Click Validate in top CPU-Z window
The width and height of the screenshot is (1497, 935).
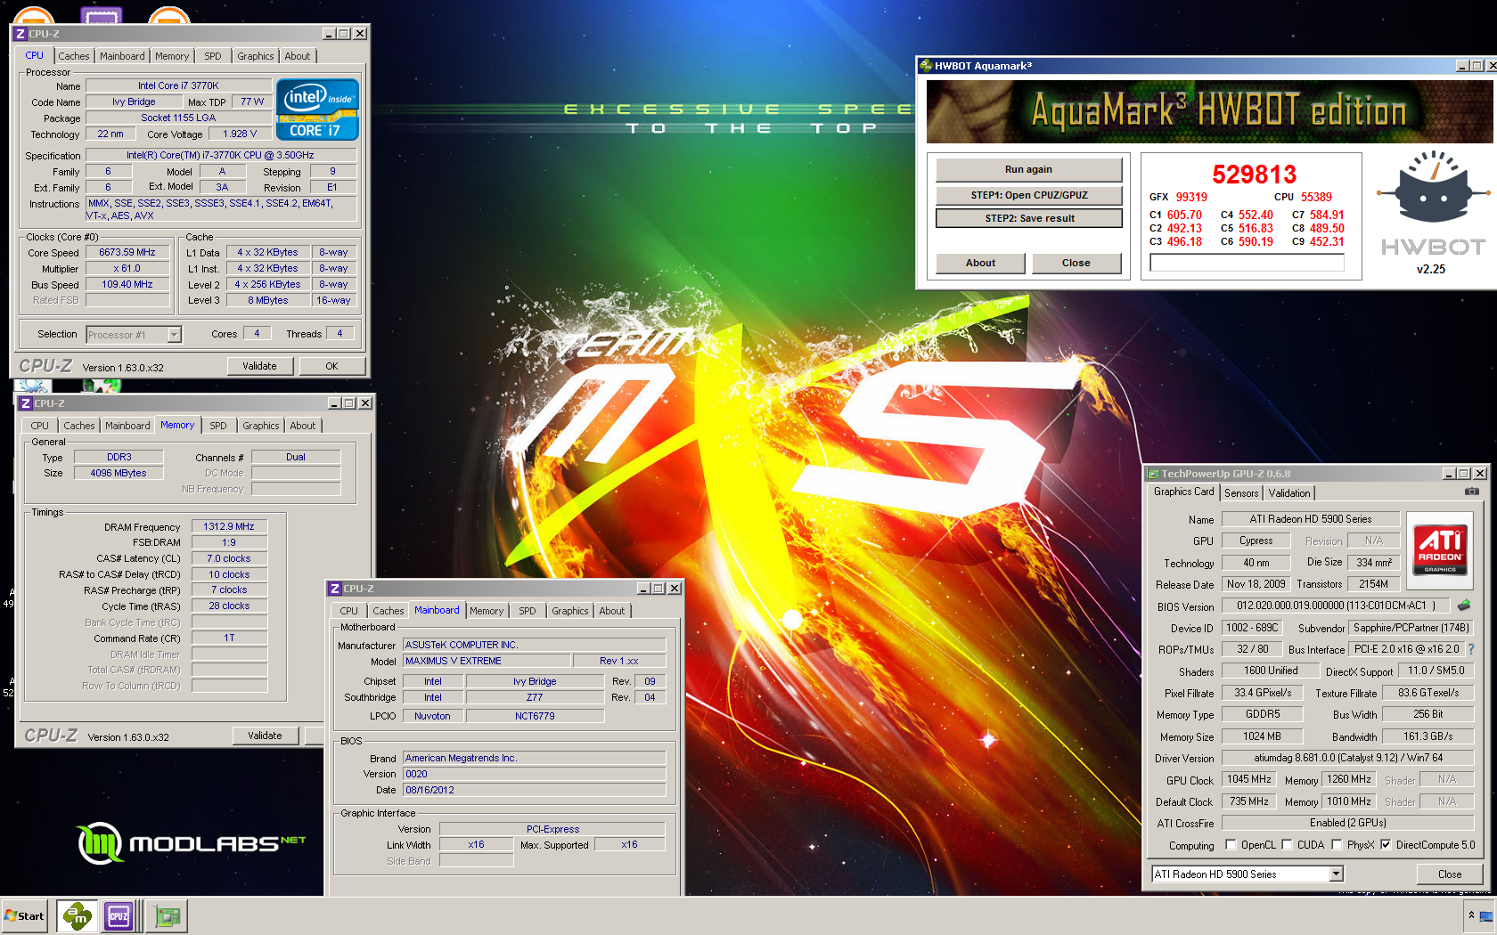click(259, 366)
